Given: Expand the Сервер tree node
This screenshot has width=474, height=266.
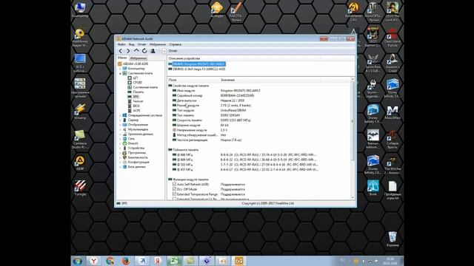Looking at the screenshot, I should [120, 120].
